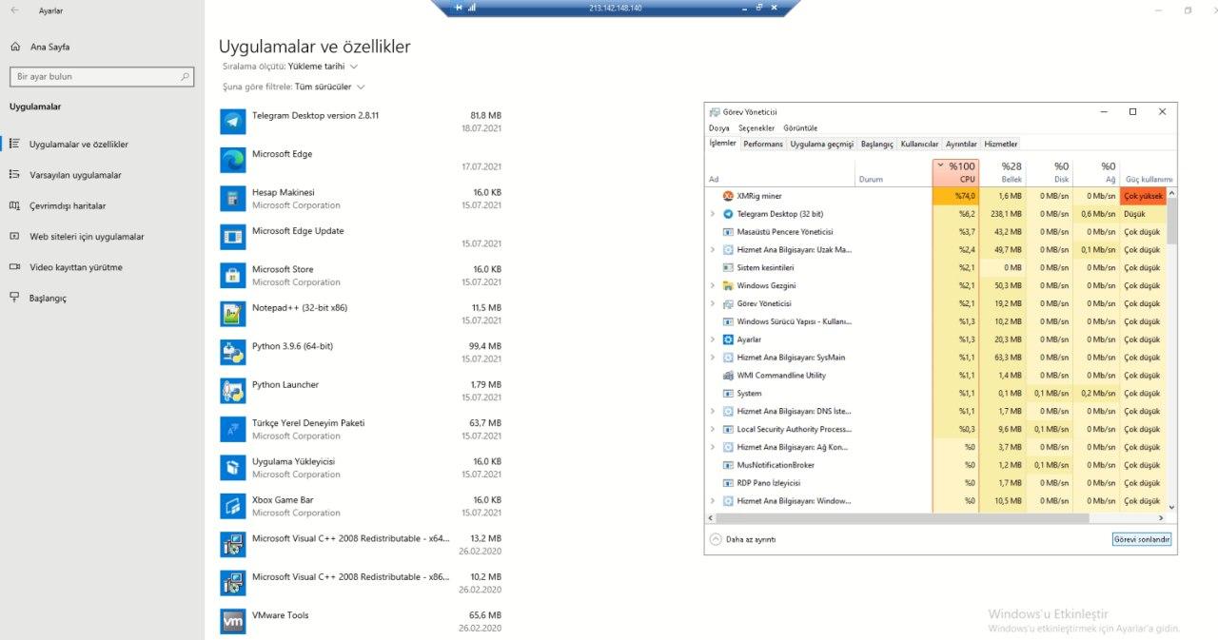Switch to the Uygulama geçmişi tab
This screenshot has height=640, width=1218.
822,144
